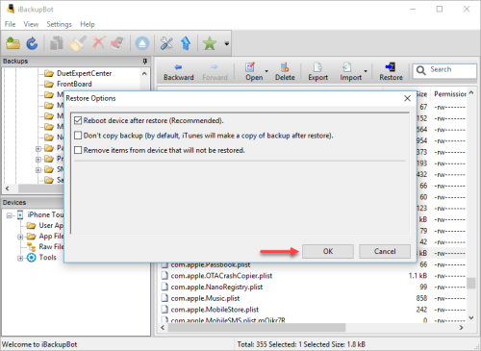Screen dimensions: 481x351
Task: Expand the Import button dropdown arrow
Action: point(366,71)
